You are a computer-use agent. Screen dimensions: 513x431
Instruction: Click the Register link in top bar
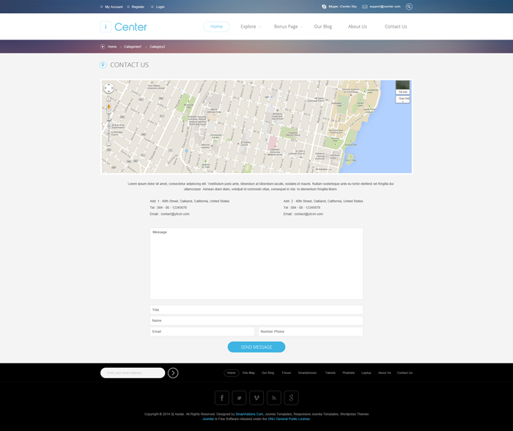(x=137, y=7)
